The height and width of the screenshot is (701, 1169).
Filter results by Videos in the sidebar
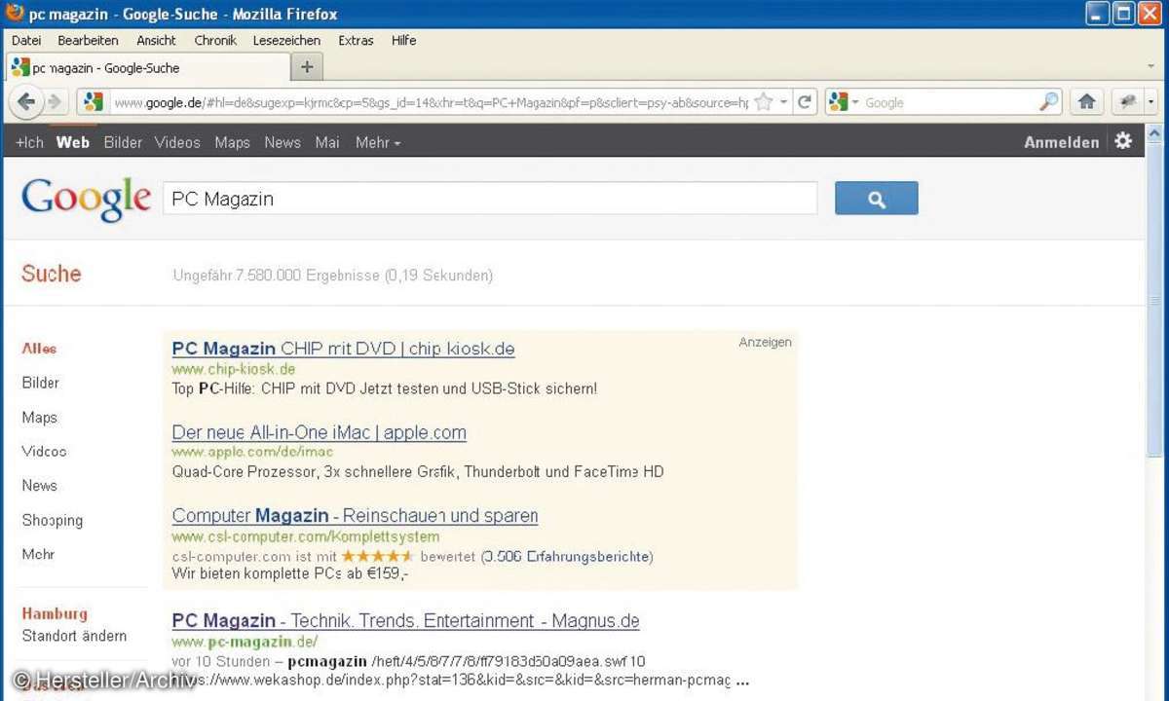click(x=44, y=451)
